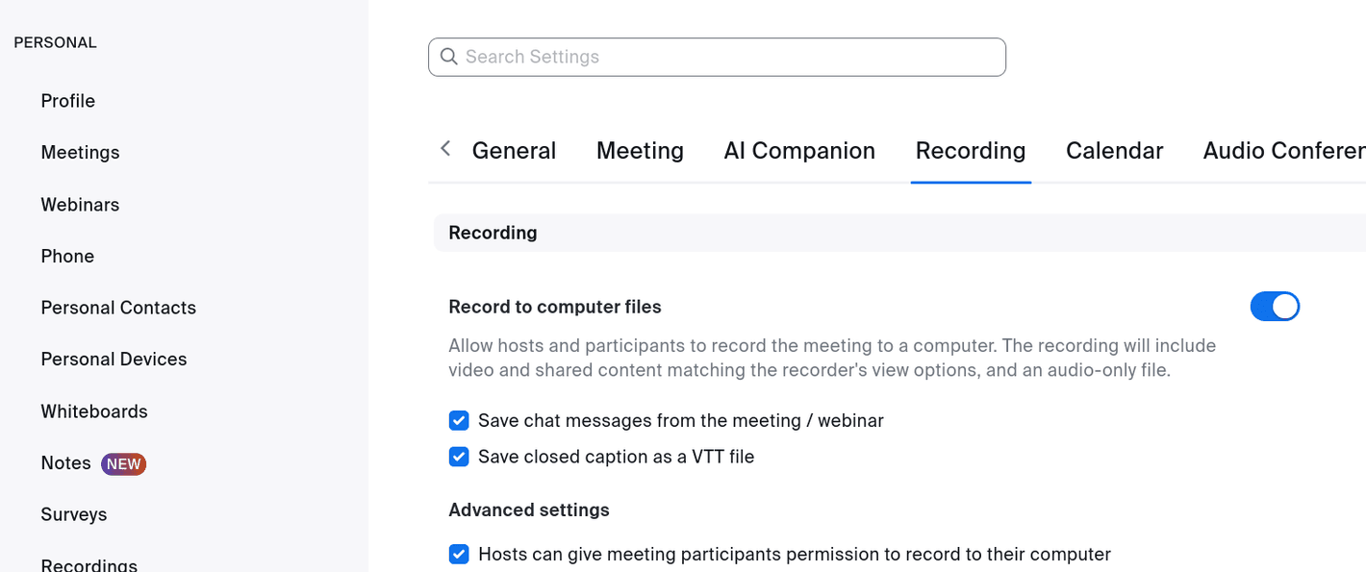Go to Surveys in the sidebar
The image size is (1366, 572).
coord(74,514)
